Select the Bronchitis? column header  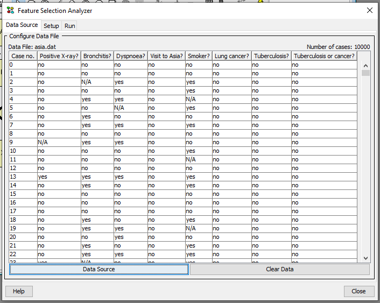point(97,56)
